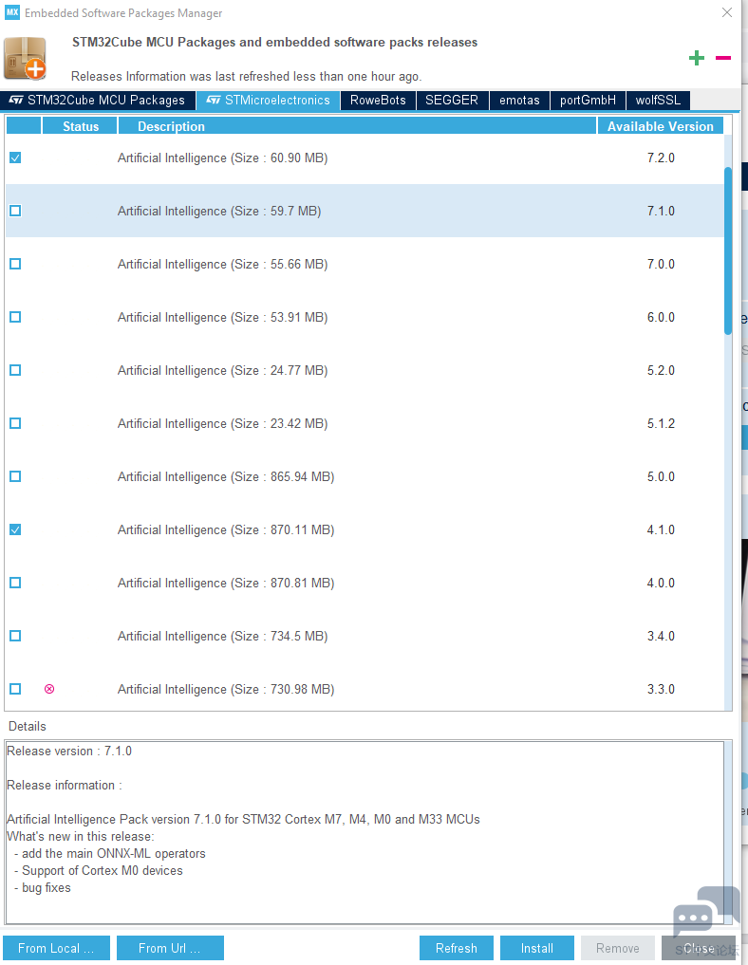Check the Artificial Intelligence 5.2.0 checkbox
The width and height of the screenshot is (748, 965).
[15, 370]
